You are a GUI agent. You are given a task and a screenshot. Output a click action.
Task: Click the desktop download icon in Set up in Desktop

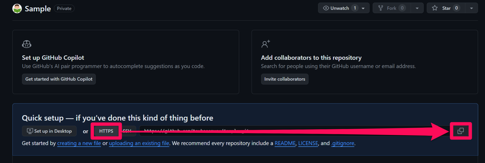coord(30,131)
